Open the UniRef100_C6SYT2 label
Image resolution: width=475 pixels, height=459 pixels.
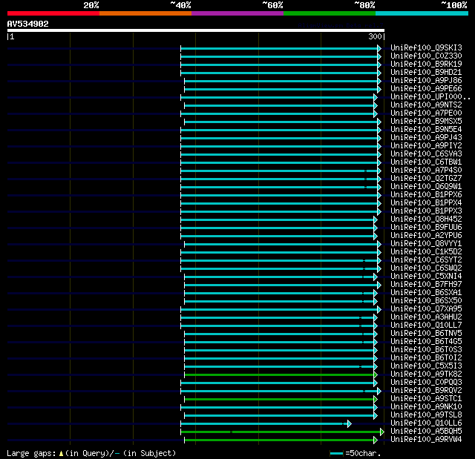[426, 260]
